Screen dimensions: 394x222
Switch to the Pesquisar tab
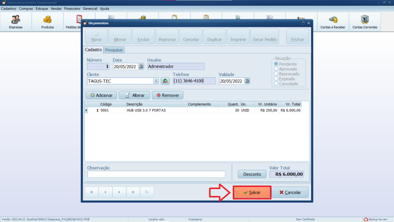coord(114,50)
